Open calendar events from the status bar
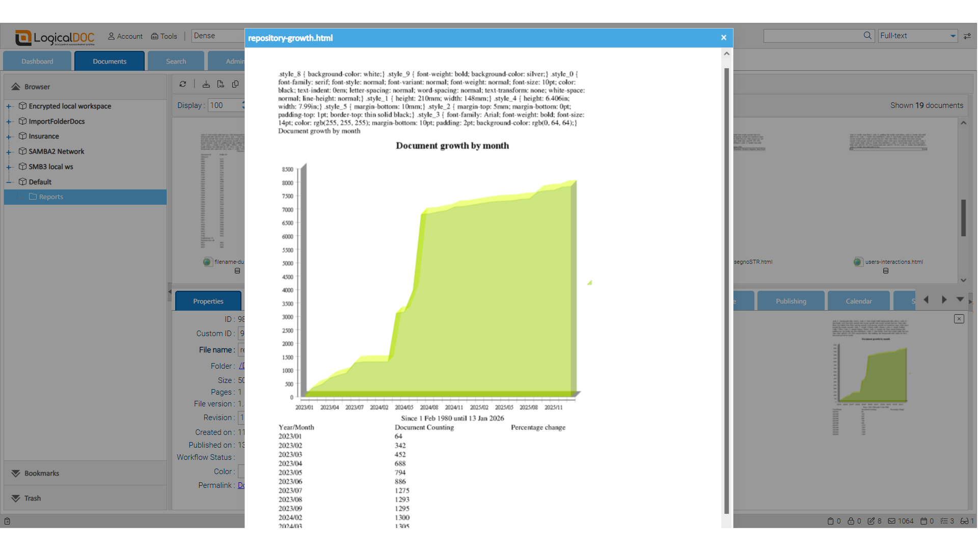 pos(925,521)
